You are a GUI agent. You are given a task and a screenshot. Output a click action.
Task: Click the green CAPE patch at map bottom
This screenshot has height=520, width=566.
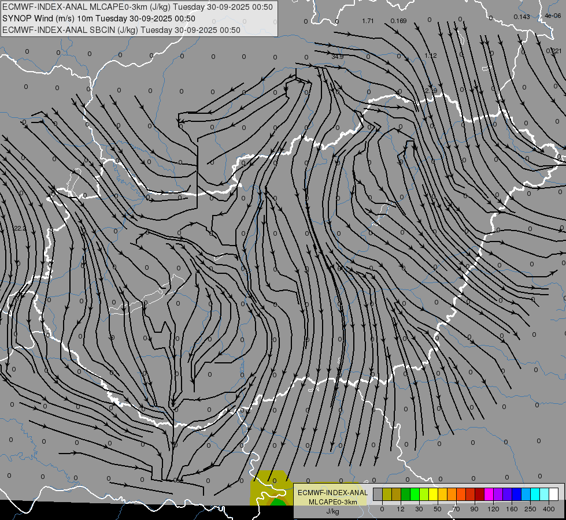tap(278, 502)
